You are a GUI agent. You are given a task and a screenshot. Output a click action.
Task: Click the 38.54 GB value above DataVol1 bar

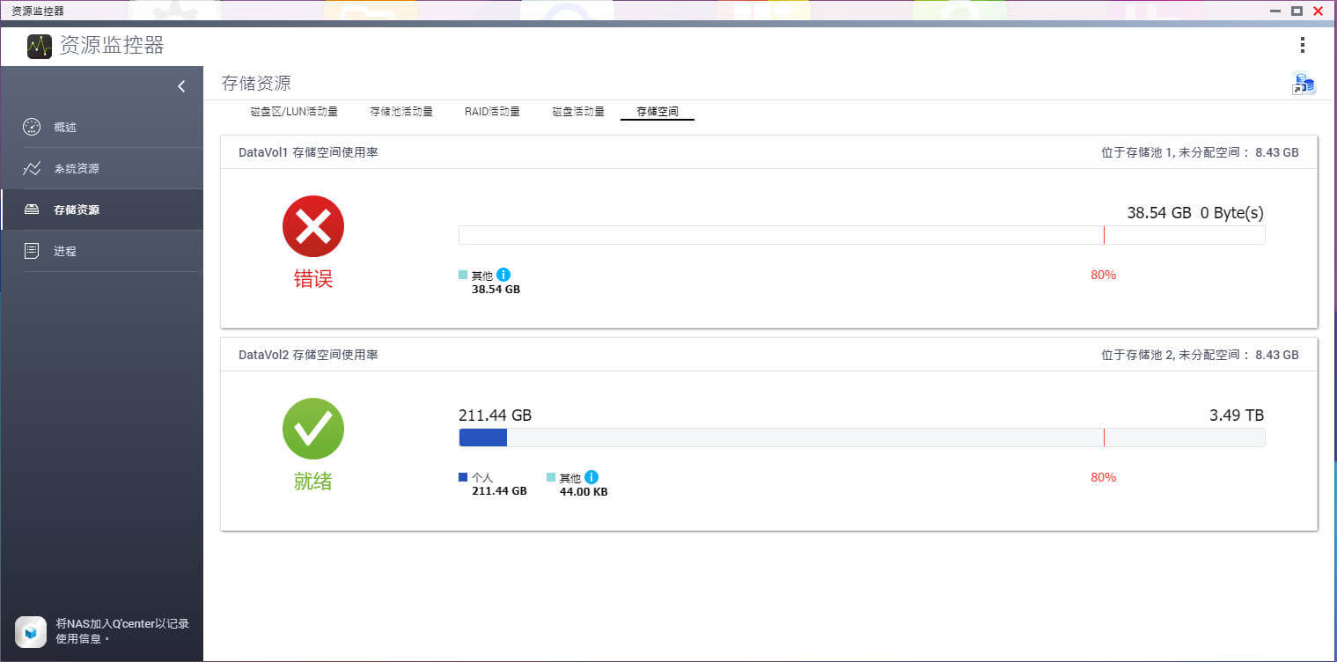coord(1159,213)
